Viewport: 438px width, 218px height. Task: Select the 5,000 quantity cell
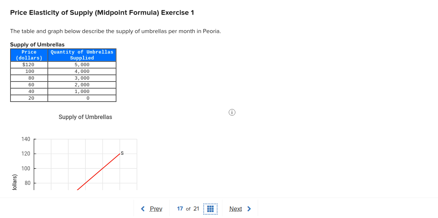(82, 64)
